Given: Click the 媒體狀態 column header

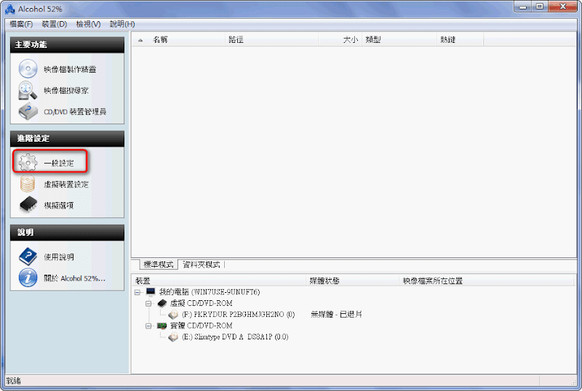Looking at the screenshot, I should point(354,281).
